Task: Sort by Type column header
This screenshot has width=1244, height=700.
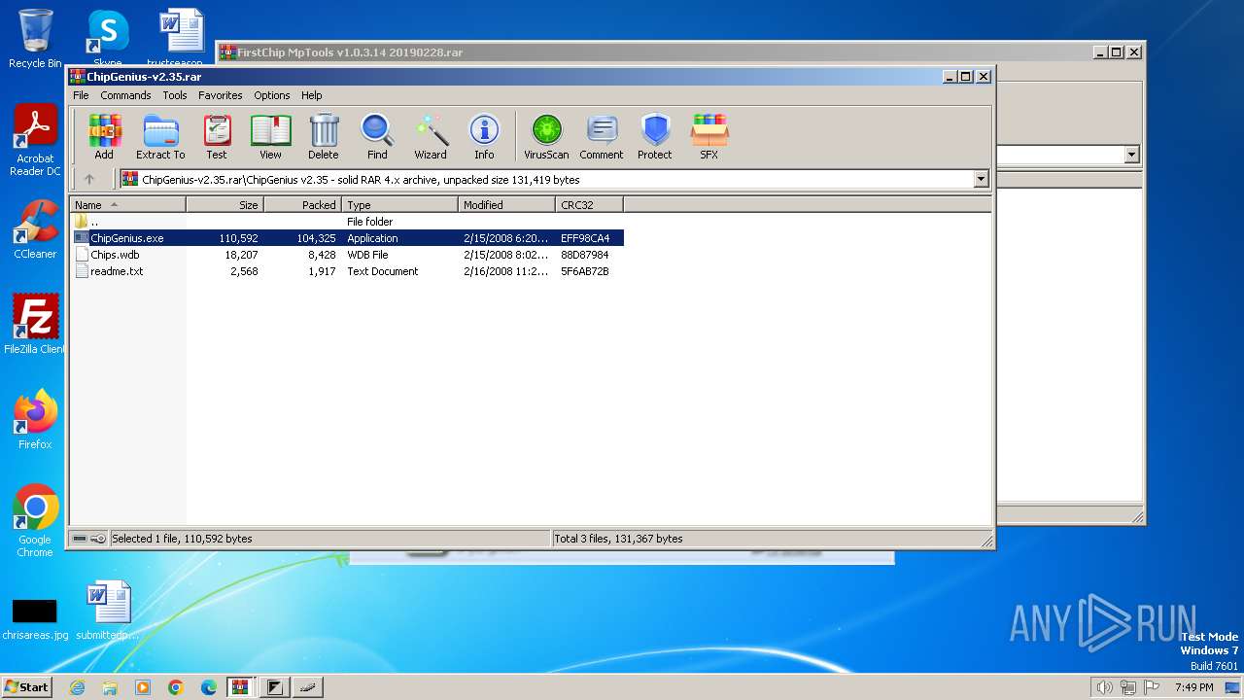Action: tap(399, 205)
